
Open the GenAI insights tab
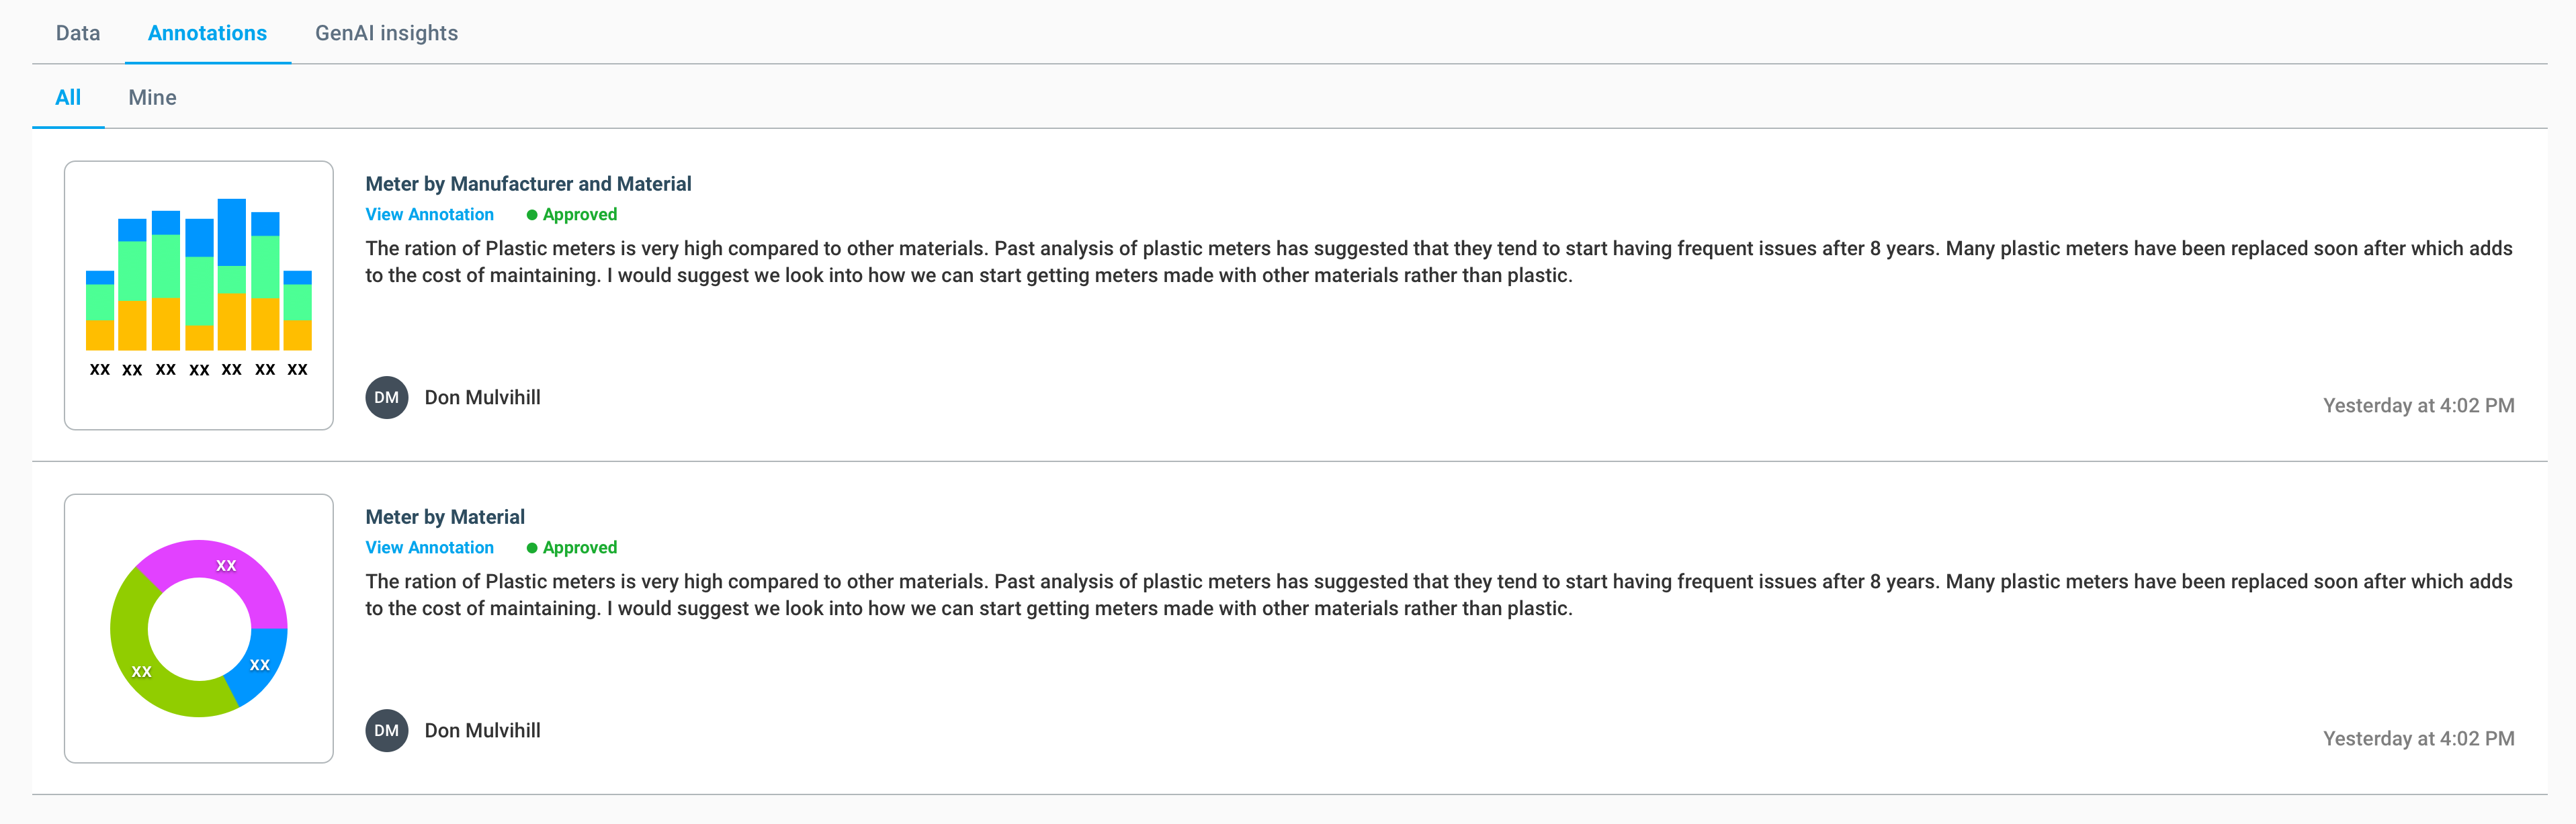(386, 33)
